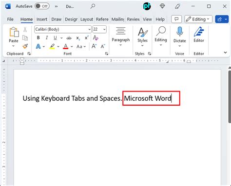Apply Bold formatting
Image resolution: width=231 pixels, height=186 pixels.
38,38
